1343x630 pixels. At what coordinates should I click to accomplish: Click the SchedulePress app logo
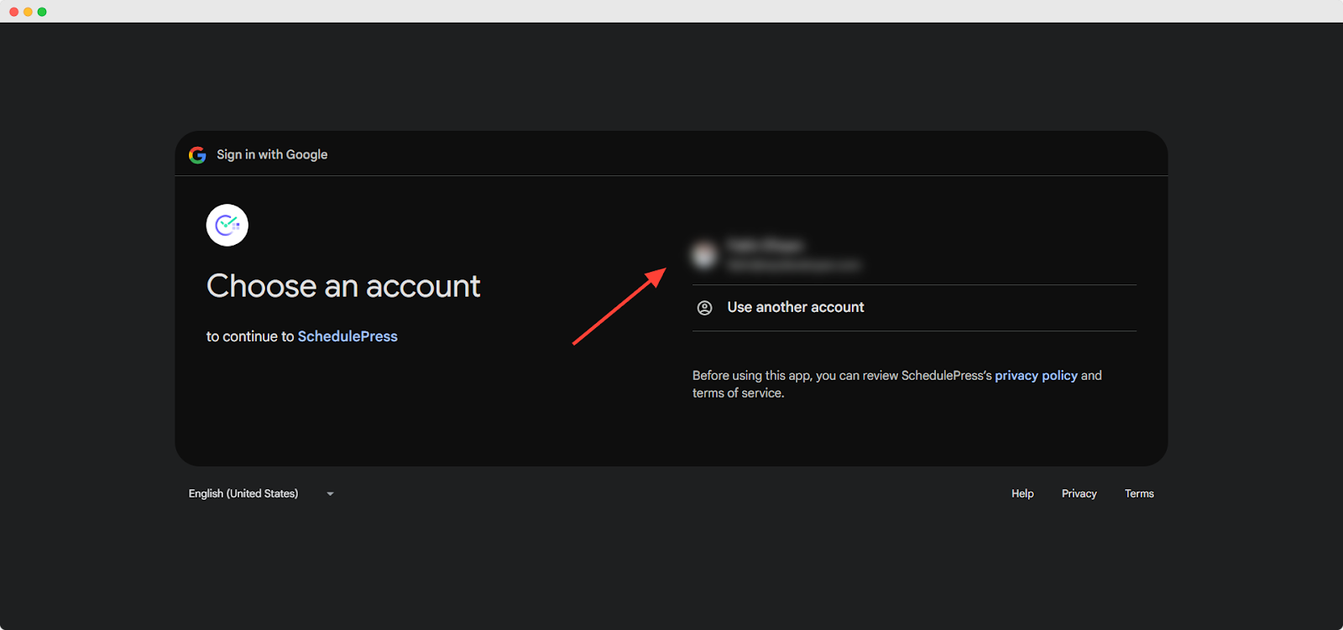point(227,225)
